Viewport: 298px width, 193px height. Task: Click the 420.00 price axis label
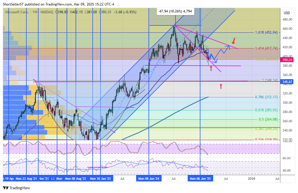click(287, 47)
